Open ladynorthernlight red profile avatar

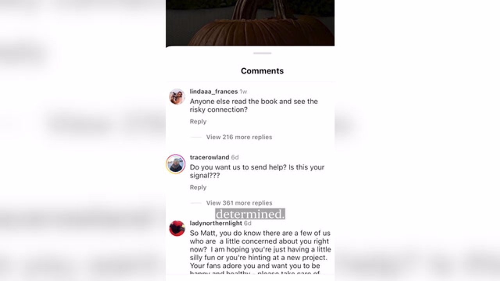pos(177,228)
